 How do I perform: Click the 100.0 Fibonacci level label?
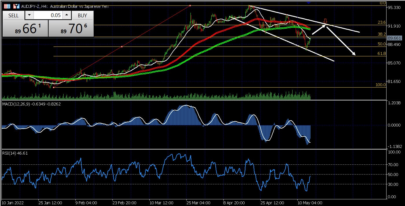point(381,85)
